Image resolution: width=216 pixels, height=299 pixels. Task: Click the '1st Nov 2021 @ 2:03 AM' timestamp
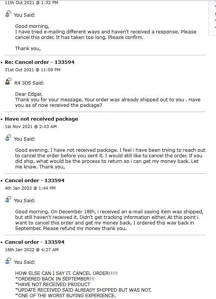pos(31,126)
